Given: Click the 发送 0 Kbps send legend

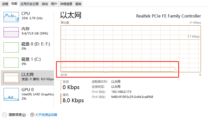Looking at the screenshot, I should tap(71, 85).
